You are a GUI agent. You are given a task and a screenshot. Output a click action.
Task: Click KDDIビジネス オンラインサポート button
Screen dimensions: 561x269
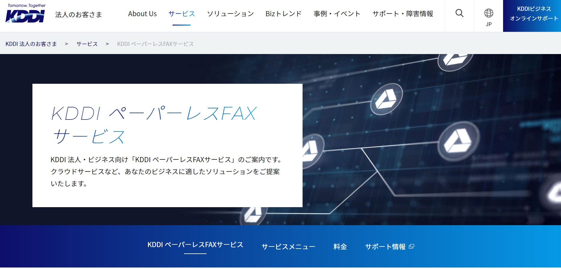click(532, 16)
